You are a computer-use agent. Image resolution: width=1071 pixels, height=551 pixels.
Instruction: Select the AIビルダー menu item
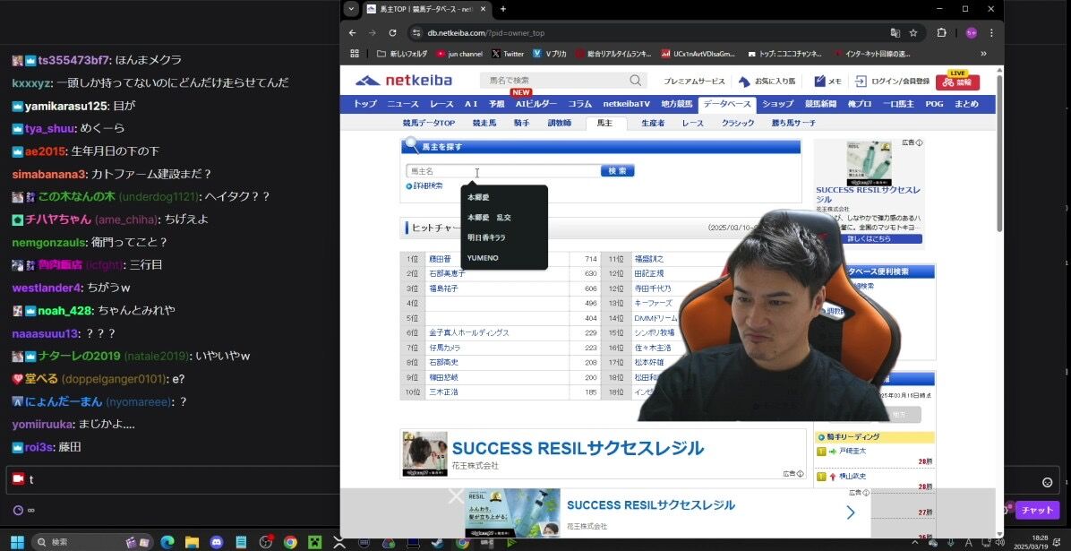[536, 104]
